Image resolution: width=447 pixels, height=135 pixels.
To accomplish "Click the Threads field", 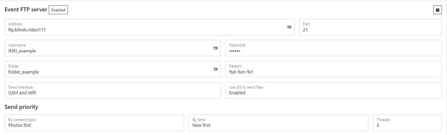I will [x=407, y=123].
